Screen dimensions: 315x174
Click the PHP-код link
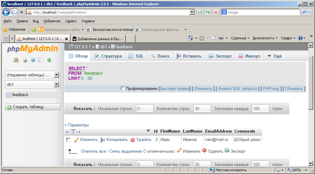pyautogui.click(x=271, y=89)
